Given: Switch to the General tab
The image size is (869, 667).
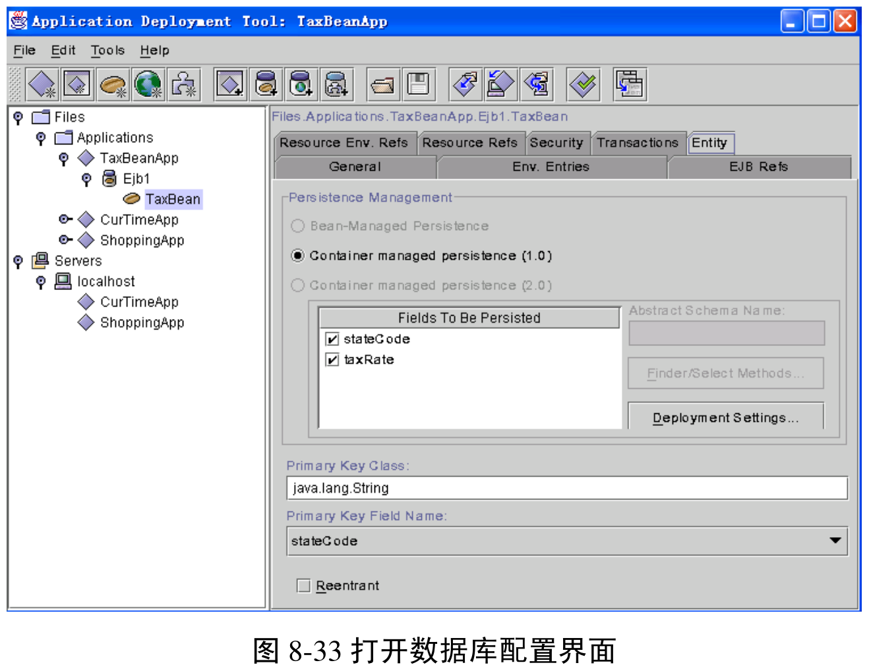Looking at the screenshot, I should [355, 167].
